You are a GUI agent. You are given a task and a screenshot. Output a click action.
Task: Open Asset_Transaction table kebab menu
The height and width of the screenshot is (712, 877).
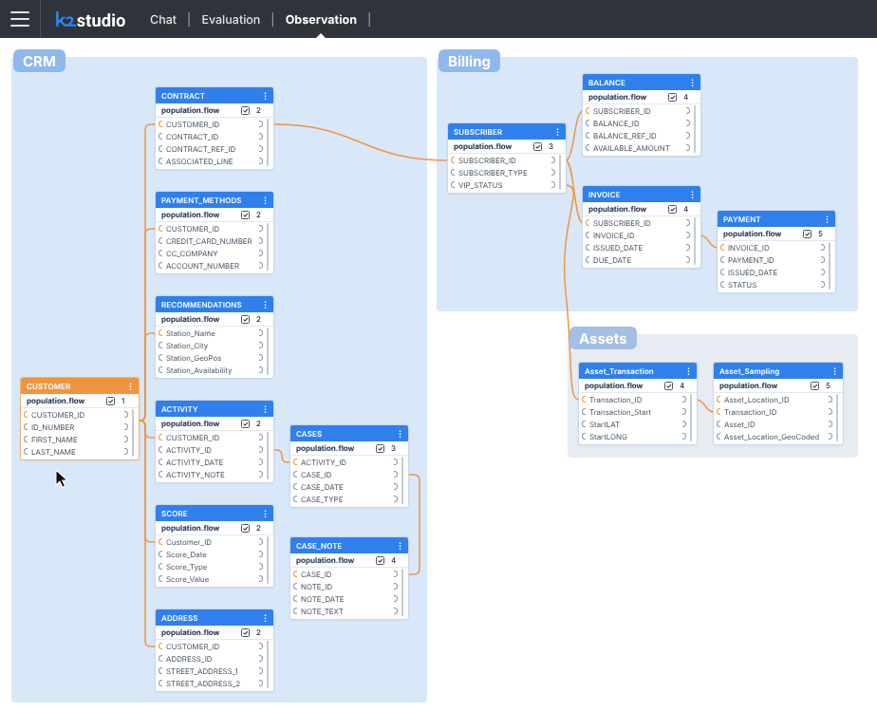click(688, 371)
